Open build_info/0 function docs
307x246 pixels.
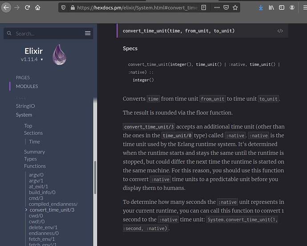click(x=42, y=192)
